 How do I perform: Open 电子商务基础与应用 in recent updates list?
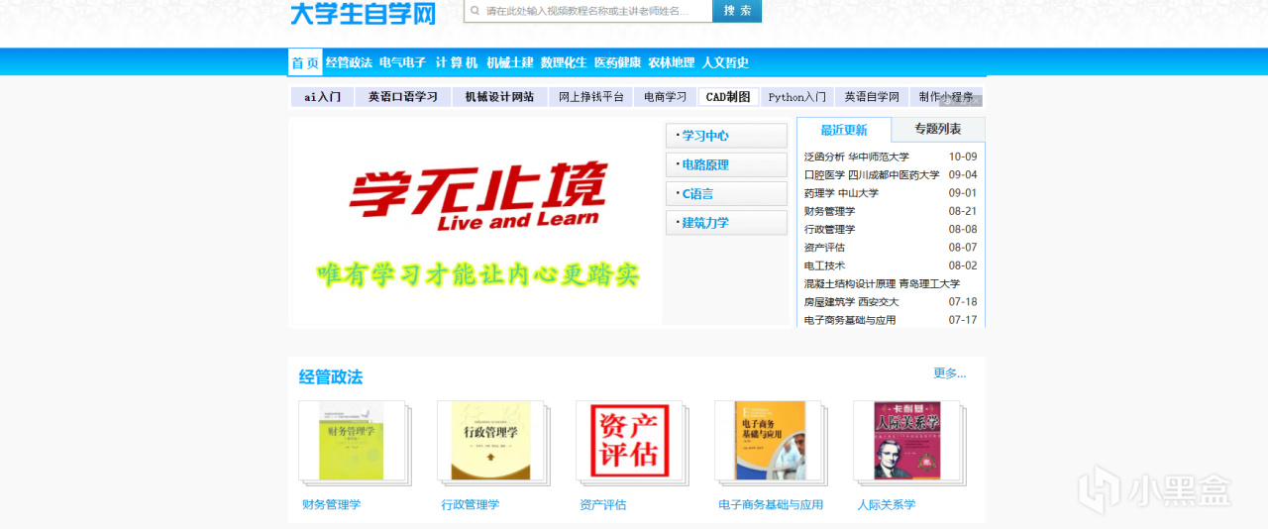(x=849, y=319)
